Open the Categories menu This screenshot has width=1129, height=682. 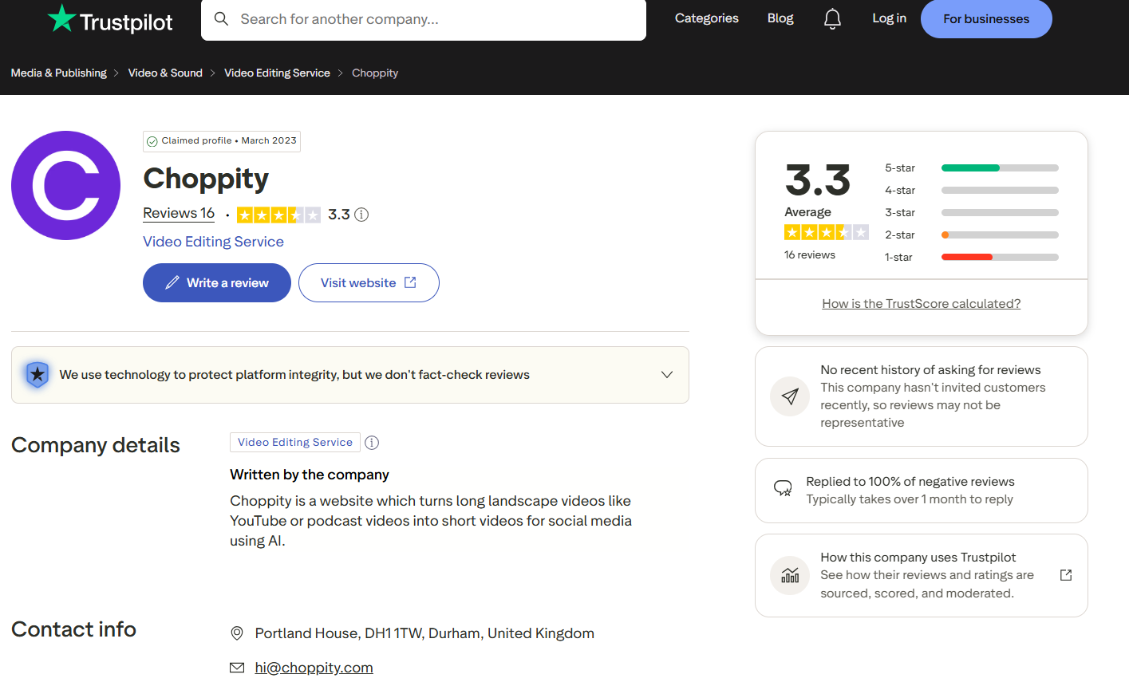[x=707, y=18]
